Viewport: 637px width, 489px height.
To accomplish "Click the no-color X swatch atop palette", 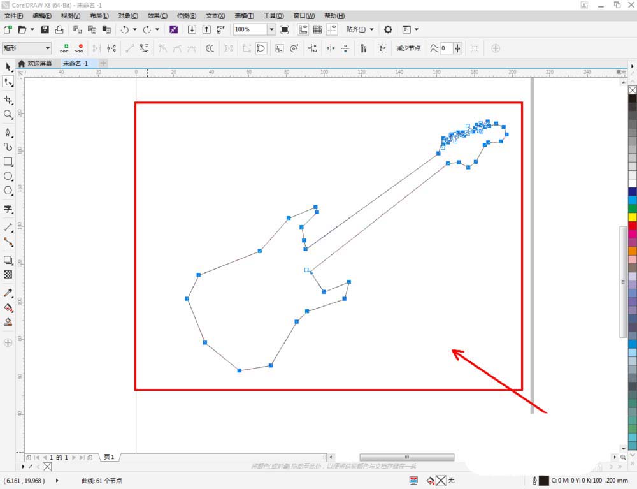I will 633,90.
